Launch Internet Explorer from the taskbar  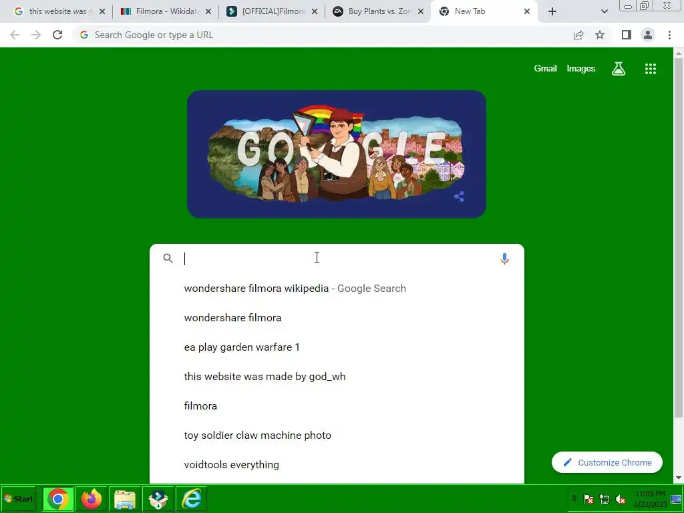192,499
